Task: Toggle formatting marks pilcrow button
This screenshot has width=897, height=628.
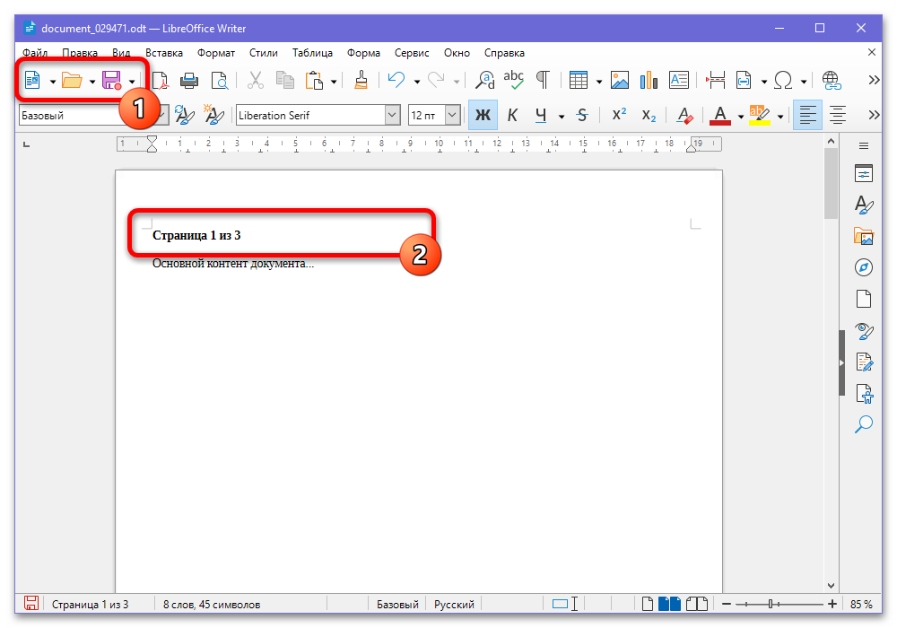Action: click(x=543, y=81)
